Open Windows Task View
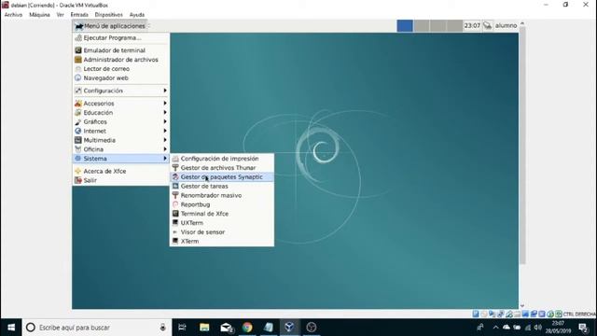This screenshot has height=336, width=597. coord(183,328)
